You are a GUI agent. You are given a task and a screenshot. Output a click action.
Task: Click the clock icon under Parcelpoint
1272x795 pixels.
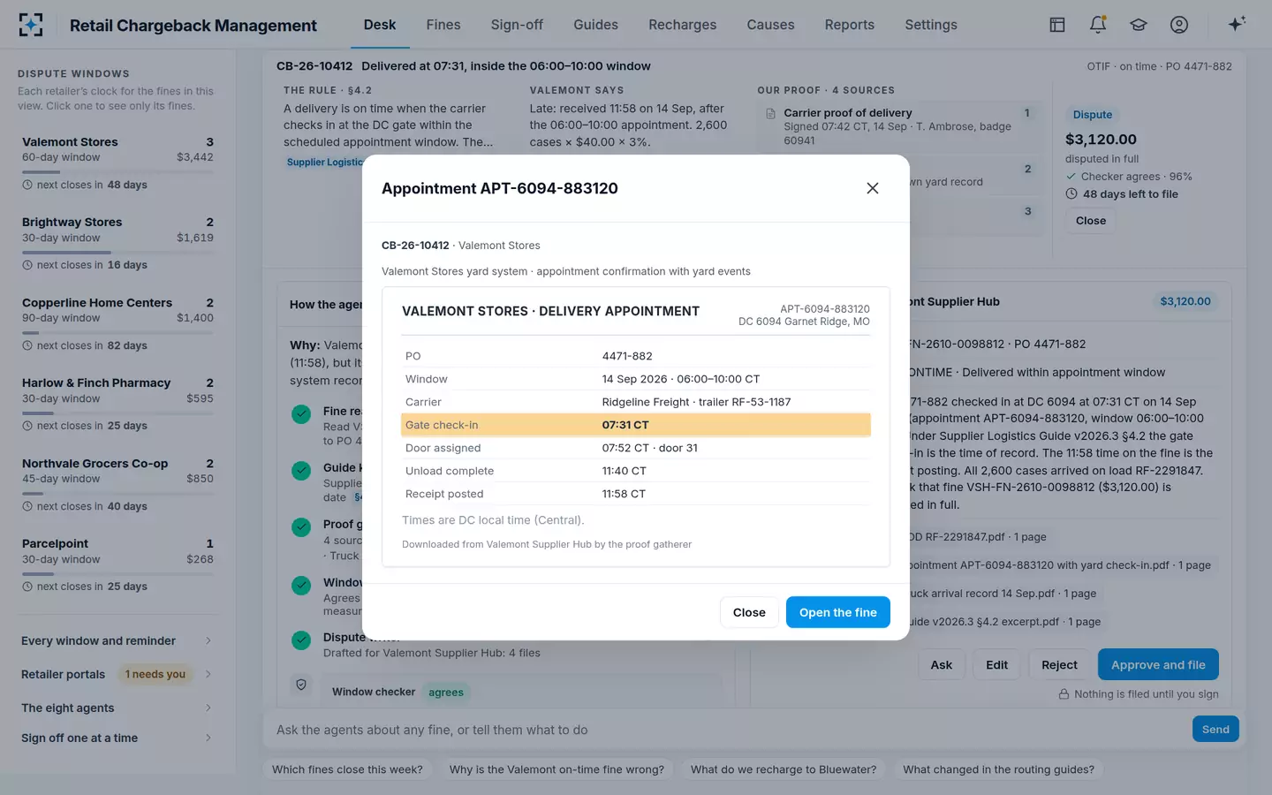[x=27, y=587]
